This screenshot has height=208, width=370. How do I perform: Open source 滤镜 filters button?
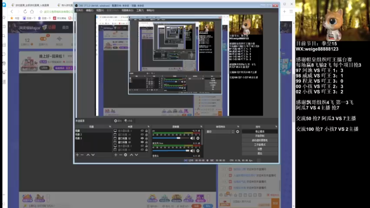pyautogui.click(x=129, y=121)
